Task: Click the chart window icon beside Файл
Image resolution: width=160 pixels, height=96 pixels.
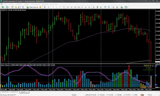Action: point(2,4)
